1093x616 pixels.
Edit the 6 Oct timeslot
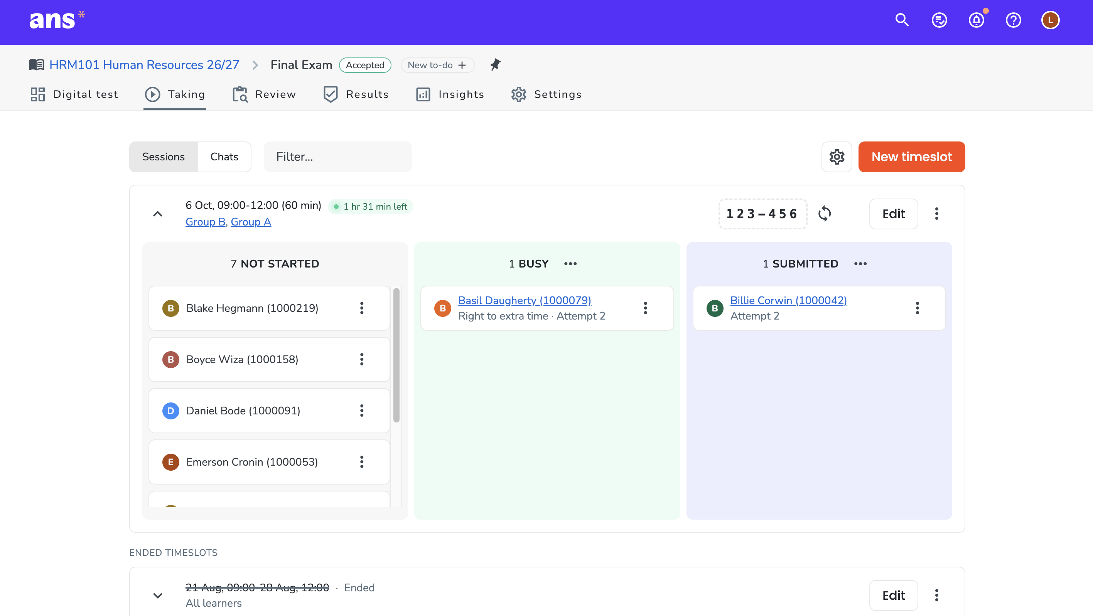coord(894,214)
